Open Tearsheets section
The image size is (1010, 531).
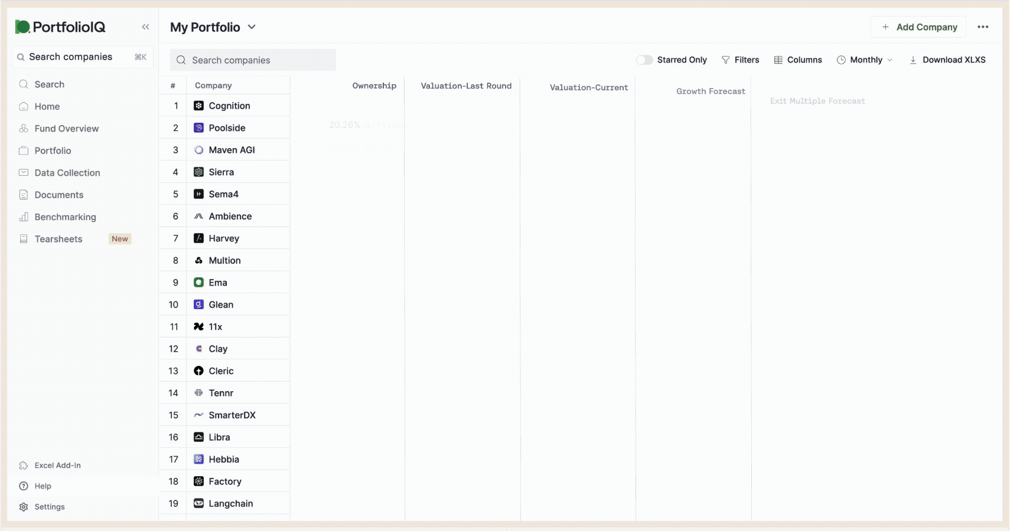click(x=58, y=239)
